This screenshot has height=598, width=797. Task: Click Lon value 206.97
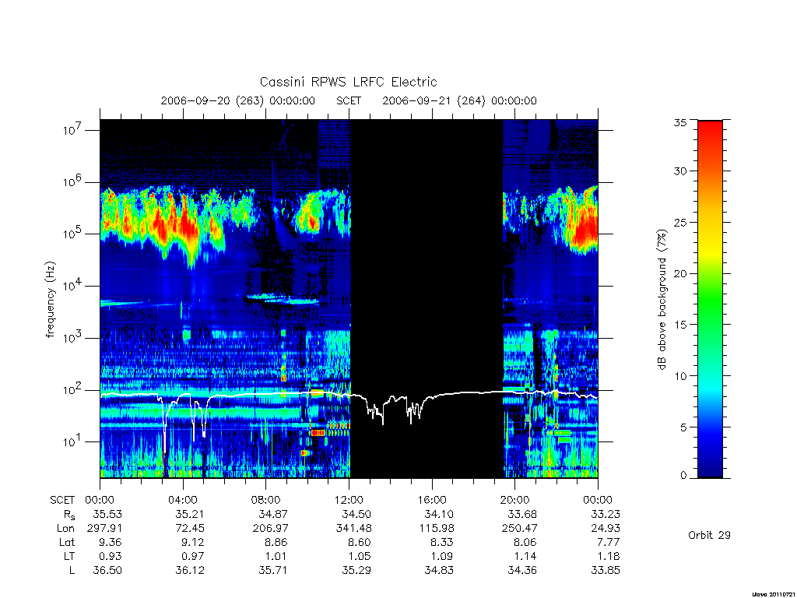pos(270,529)
